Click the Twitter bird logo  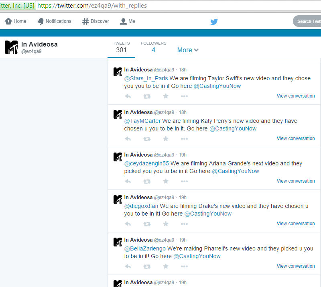214,22
